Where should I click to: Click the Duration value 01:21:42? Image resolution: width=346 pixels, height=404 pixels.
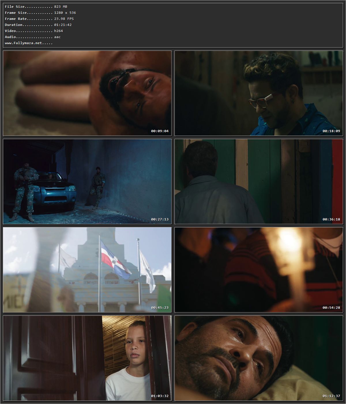(63, 25)
